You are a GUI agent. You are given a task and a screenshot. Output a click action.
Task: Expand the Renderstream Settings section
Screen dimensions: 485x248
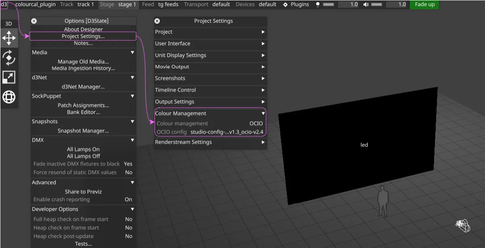tap(263, 142)
